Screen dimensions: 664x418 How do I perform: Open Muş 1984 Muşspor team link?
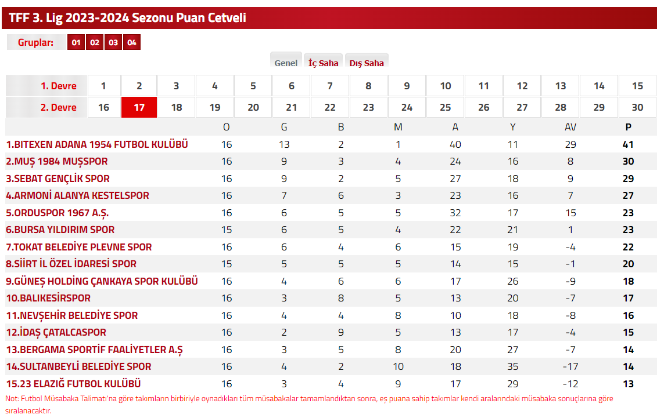tap(57, 161)
